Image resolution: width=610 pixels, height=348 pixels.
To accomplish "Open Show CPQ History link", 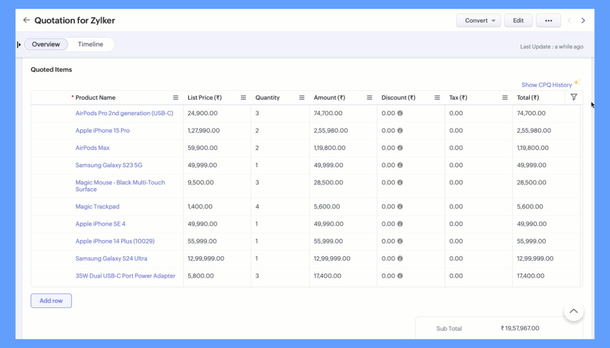I will click(547, 85).
